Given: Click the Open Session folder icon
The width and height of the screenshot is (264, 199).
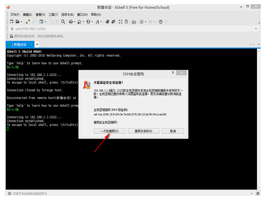Looking at the screenshot, I should [18, 22].
